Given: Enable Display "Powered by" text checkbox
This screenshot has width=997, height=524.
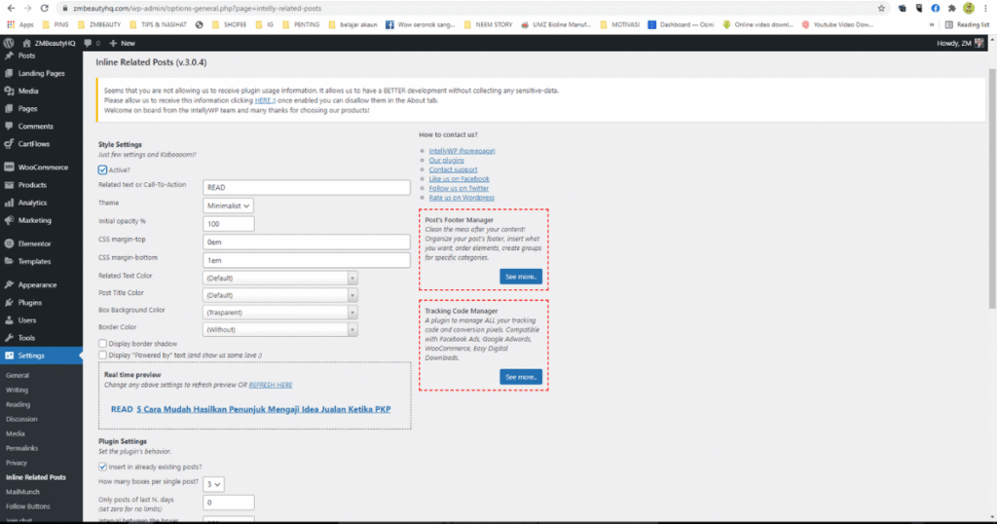Looking at the screenshot, I should point(102,355).
